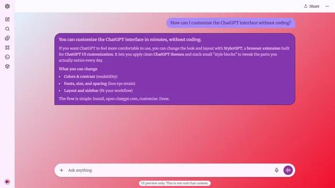335x188 pixels.
Task: Click the bold 'ChatGPT themes' text
Action: click(169, 54)
